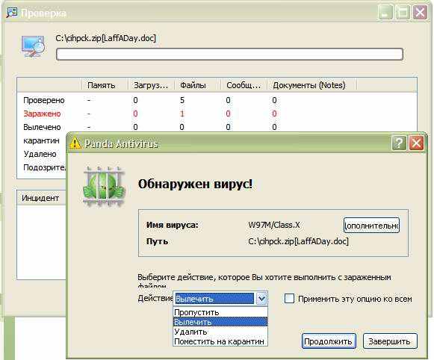
Task: Select Удалить from the action list
Action: pos(220,332)
